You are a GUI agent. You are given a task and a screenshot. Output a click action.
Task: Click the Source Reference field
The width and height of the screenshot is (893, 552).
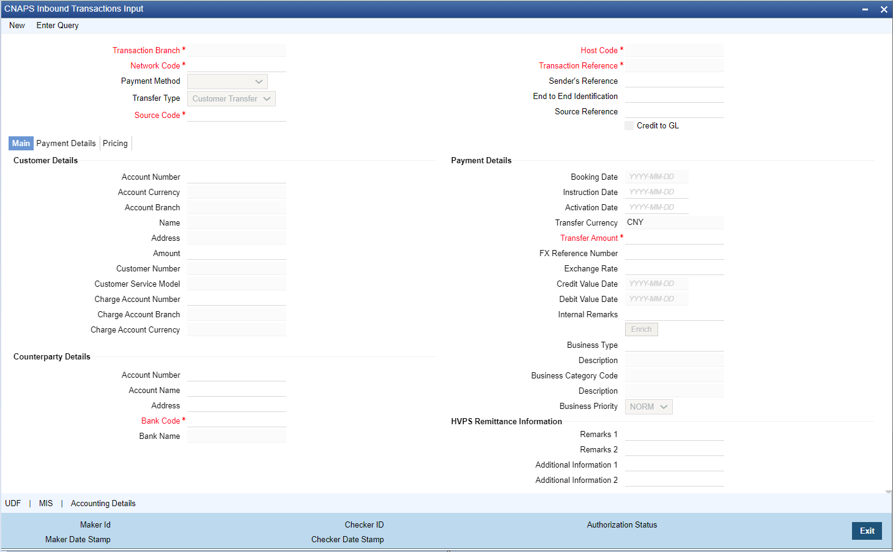point(675,111)
